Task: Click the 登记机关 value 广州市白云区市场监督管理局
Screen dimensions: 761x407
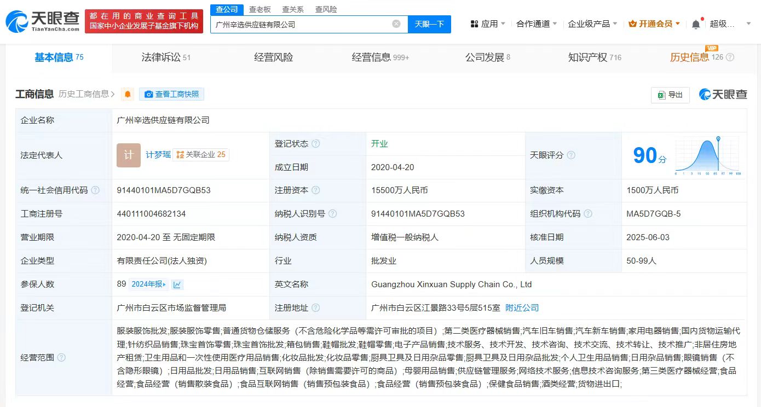Action: pyautogui.click(x=171, y=308)
